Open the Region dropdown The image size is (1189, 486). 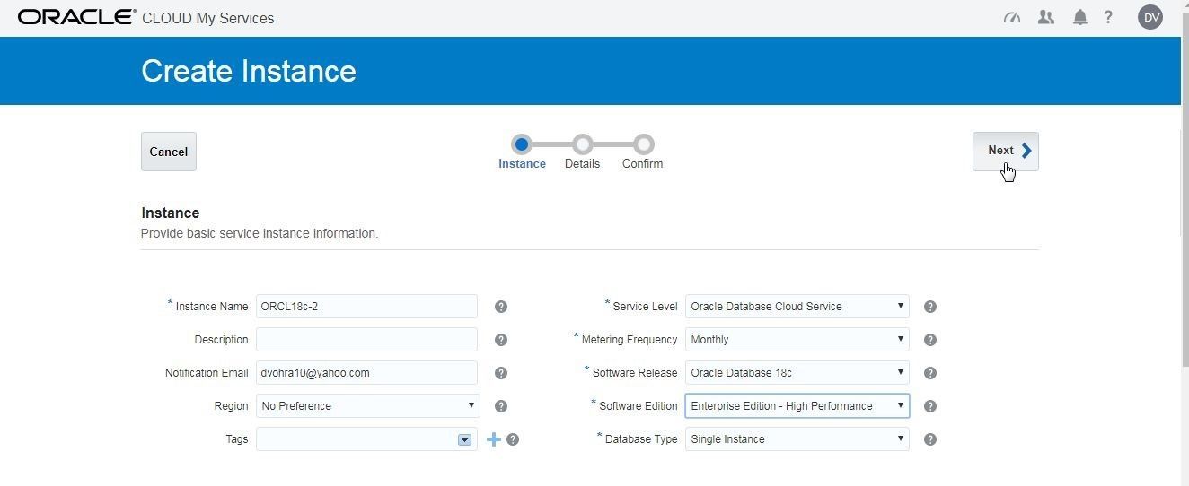pos(368,406)
